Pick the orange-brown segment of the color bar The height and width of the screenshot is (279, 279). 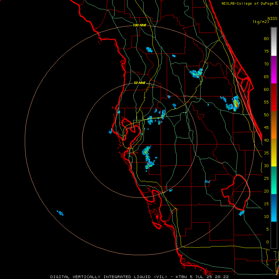[x=274, y=125]
